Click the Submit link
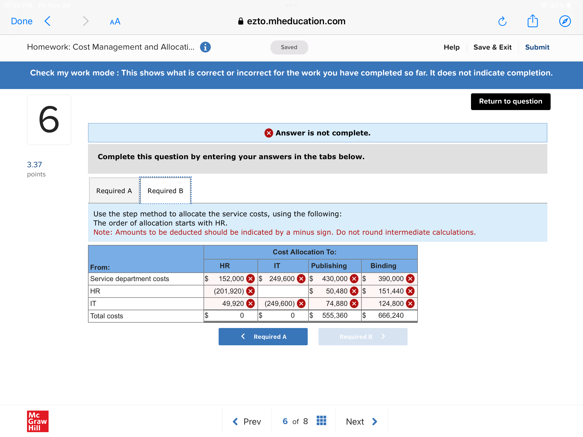 coord(537,47)
